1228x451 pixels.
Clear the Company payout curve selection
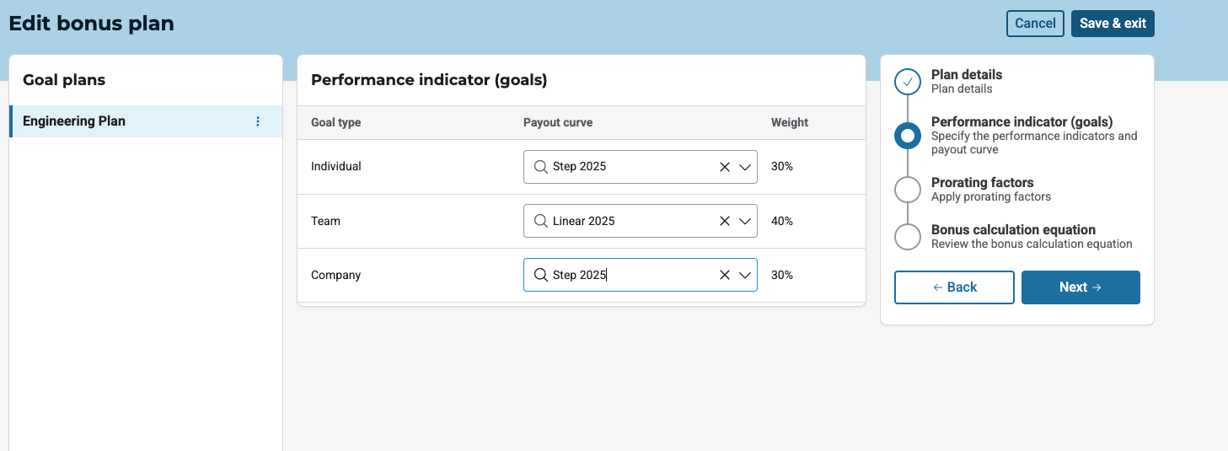coord(725,275)
